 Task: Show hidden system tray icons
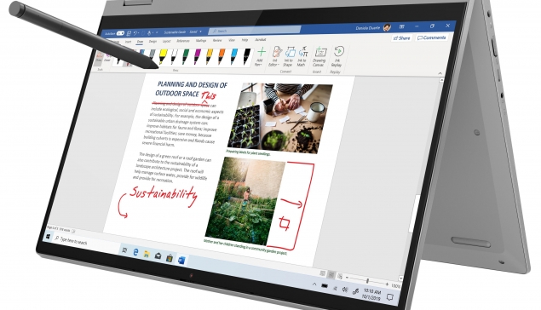point(314,284)
